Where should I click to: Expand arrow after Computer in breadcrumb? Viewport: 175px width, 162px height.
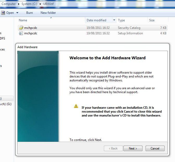19,4
